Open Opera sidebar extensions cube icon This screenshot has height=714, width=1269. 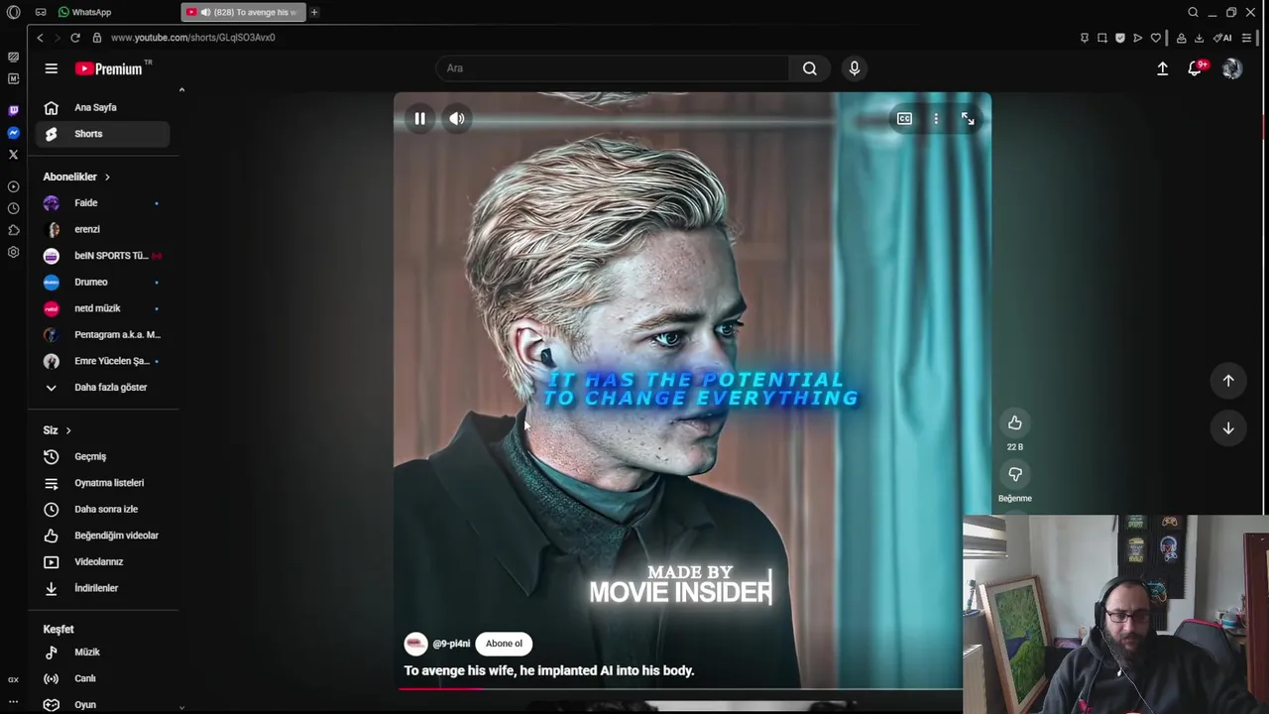[x=13, y=230]
